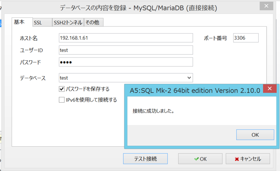This screenshot has width=280, height=171.
Task: Open the SSH2トンネル tab
Action: 68,22
